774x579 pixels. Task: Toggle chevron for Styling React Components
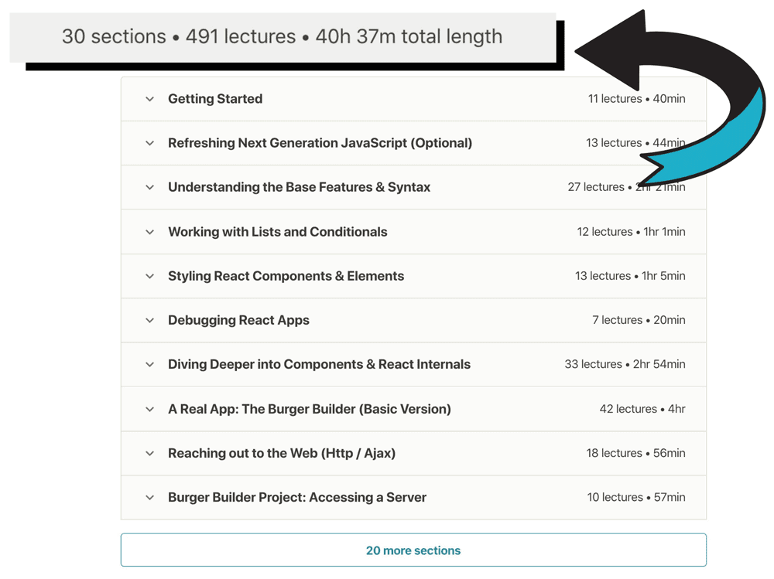tap(149, 276)
